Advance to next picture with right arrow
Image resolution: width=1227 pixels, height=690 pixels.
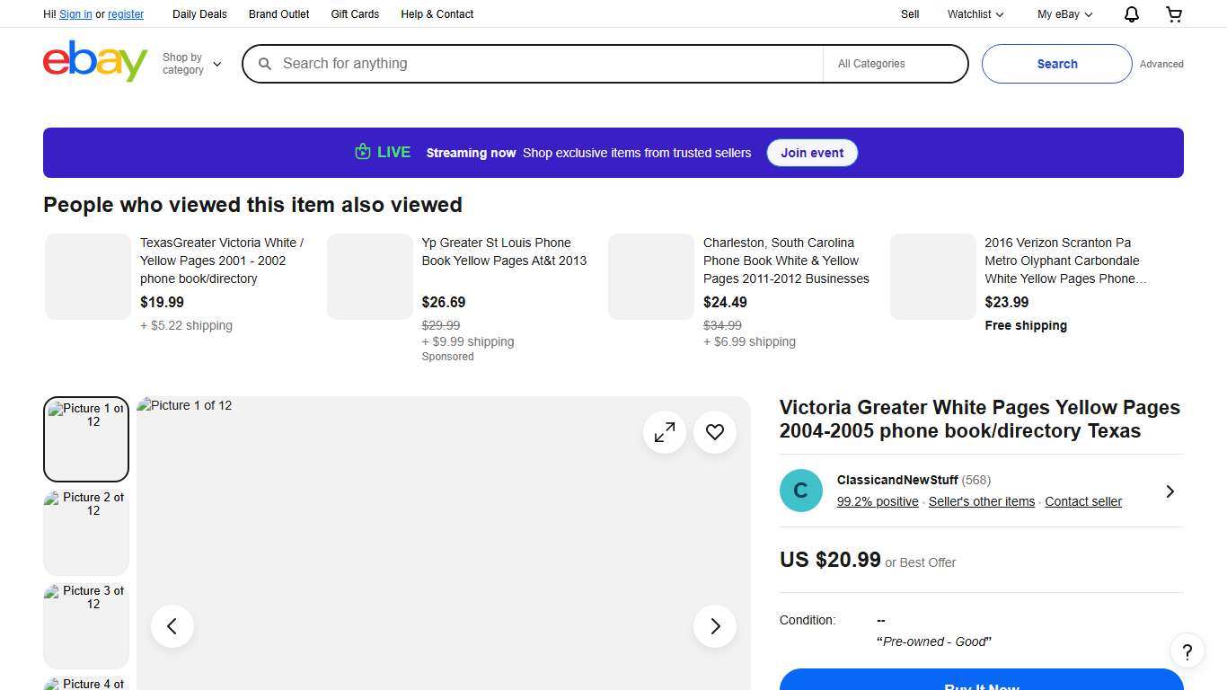pos(715,626)
